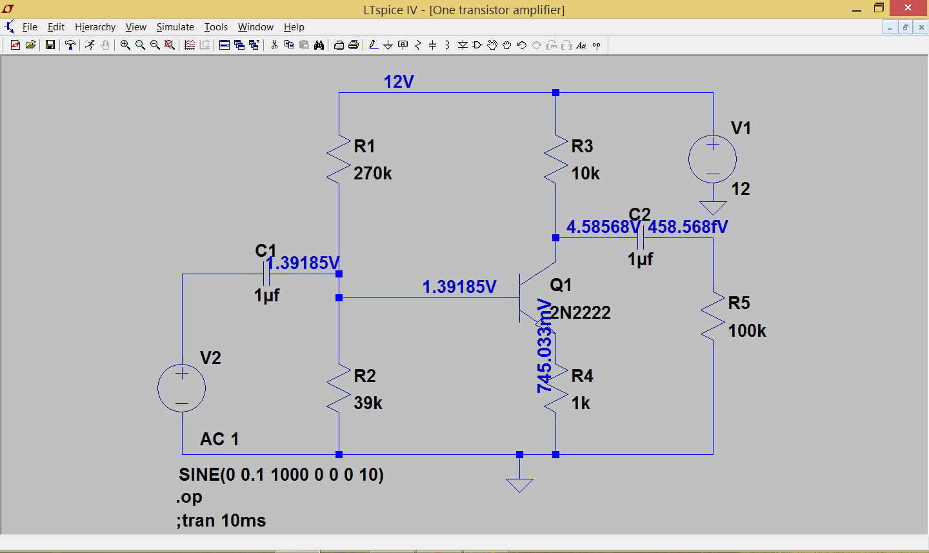Open the Control Panel hammer icon

pyautogui.click(x=70, y=45)
